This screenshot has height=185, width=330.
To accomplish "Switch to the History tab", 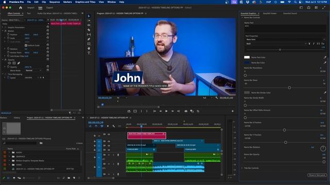I will click(x=17, y=118).
